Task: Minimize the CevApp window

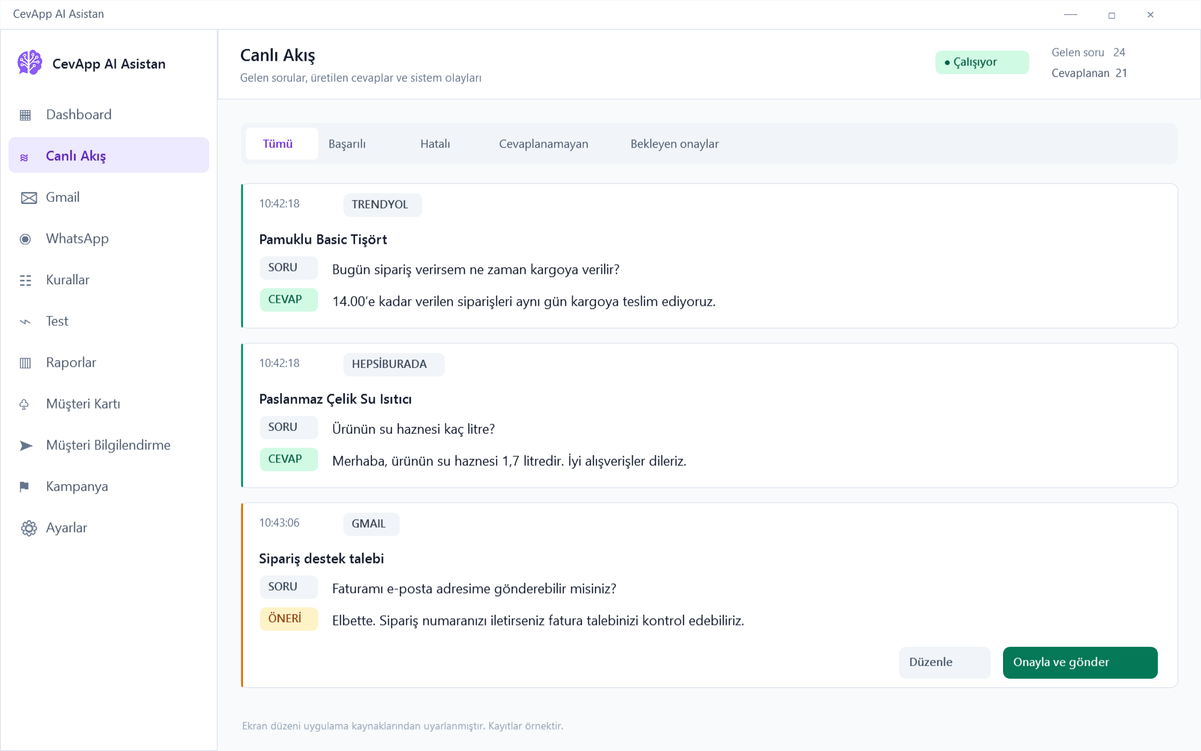Action: point(1071,15)
